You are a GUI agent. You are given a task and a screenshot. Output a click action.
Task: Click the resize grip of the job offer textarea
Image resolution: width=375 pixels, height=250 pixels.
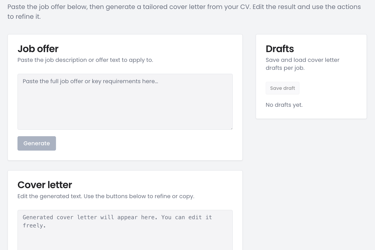click(x=231, y=128)
